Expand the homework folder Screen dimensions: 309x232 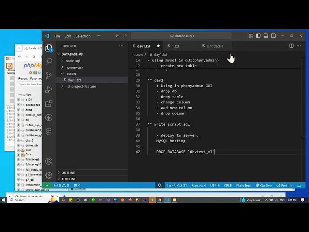coord(74,67)
